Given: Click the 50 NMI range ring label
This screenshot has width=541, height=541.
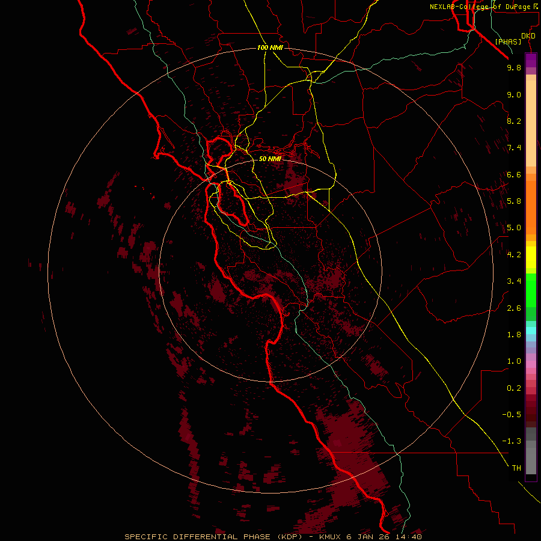Looking at the screenshot, I should [x=270, y=159].
